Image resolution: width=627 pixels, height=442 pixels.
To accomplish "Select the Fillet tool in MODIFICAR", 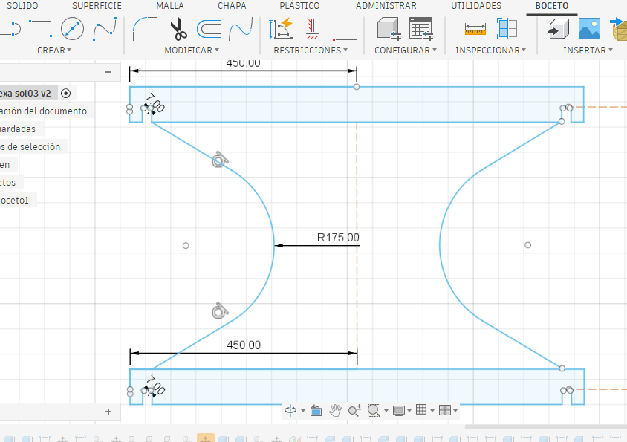I will tap(144, 29).
